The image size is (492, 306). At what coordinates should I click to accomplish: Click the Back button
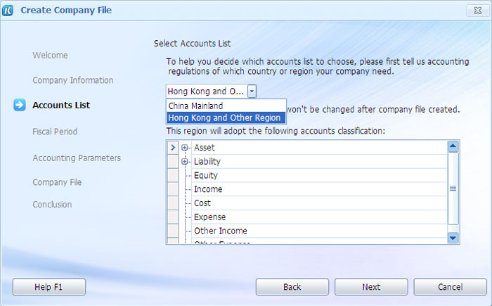pos(292,287)
